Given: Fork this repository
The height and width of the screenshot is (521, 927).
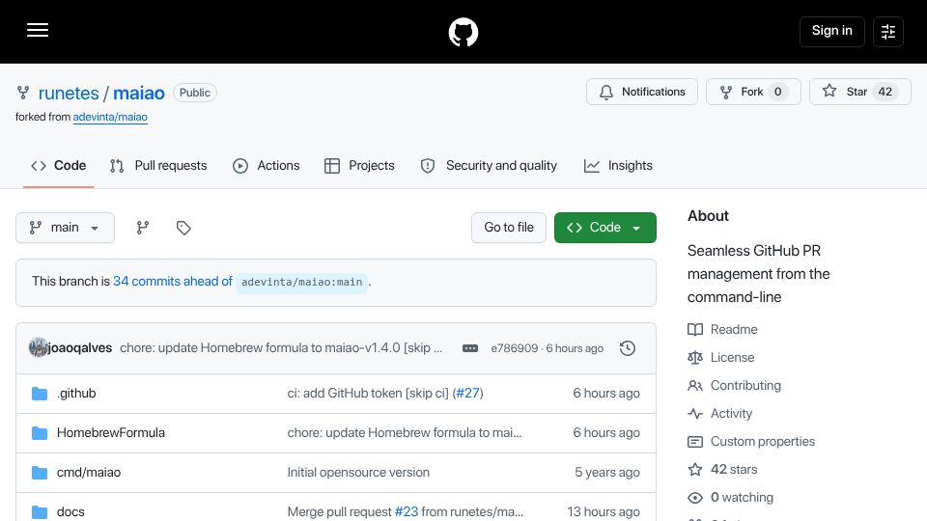Looking at the screenshot, I should (x=753, y=92).
